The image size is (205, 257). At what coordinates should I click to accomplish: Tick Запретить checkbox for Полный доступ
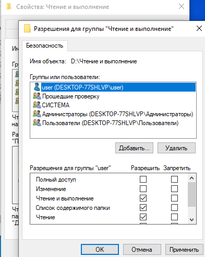(174, 179)
